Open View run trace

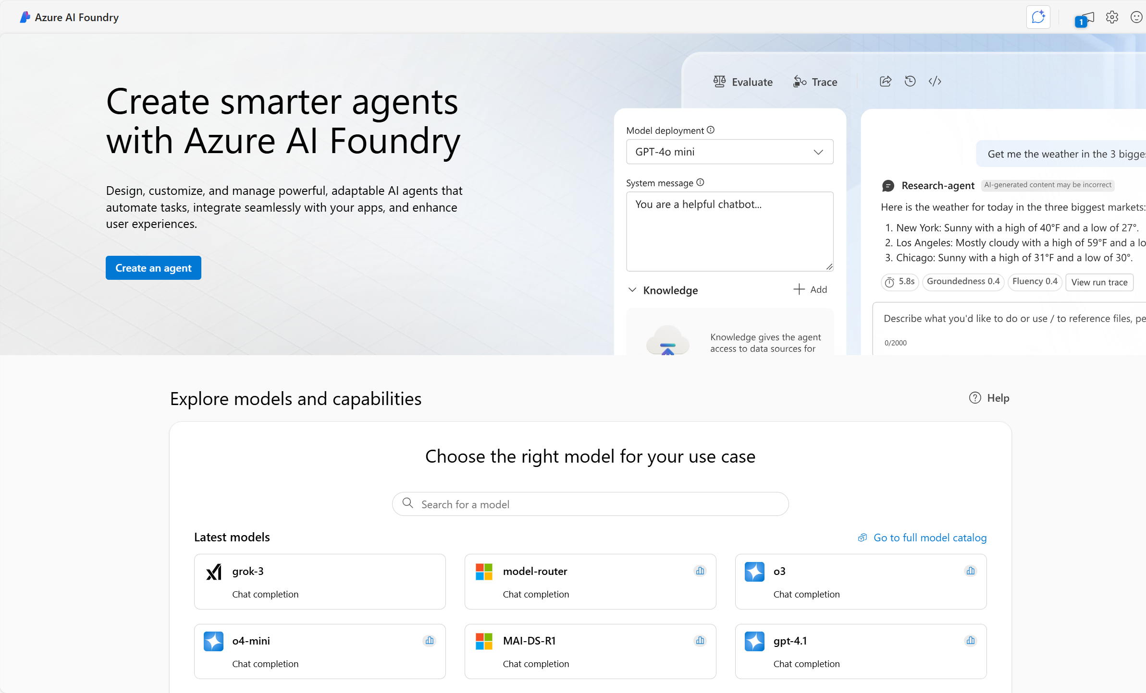1099,282
